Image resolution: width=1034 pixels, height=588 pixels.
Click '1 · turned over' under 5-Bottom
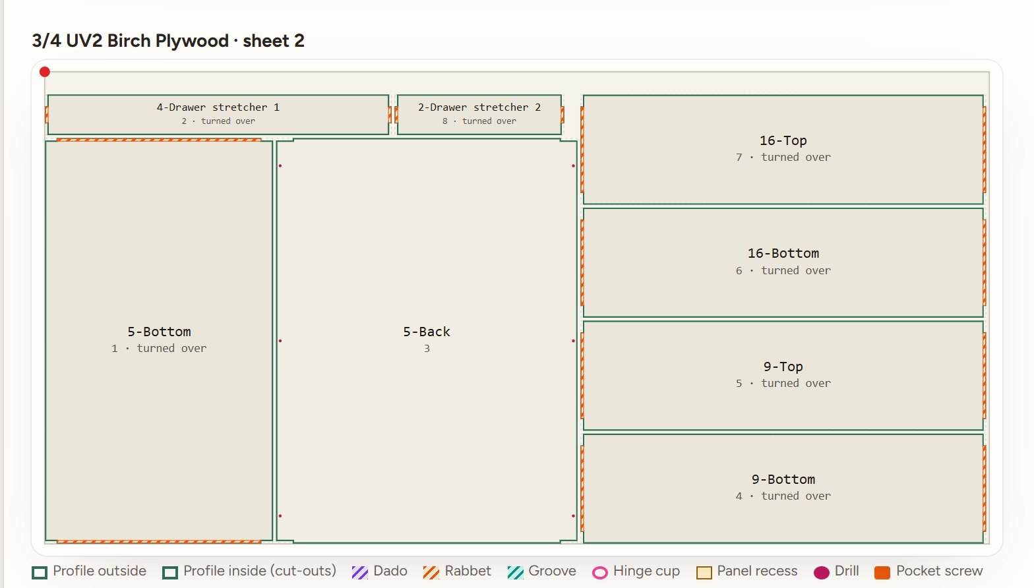click(x=159, y=348)
